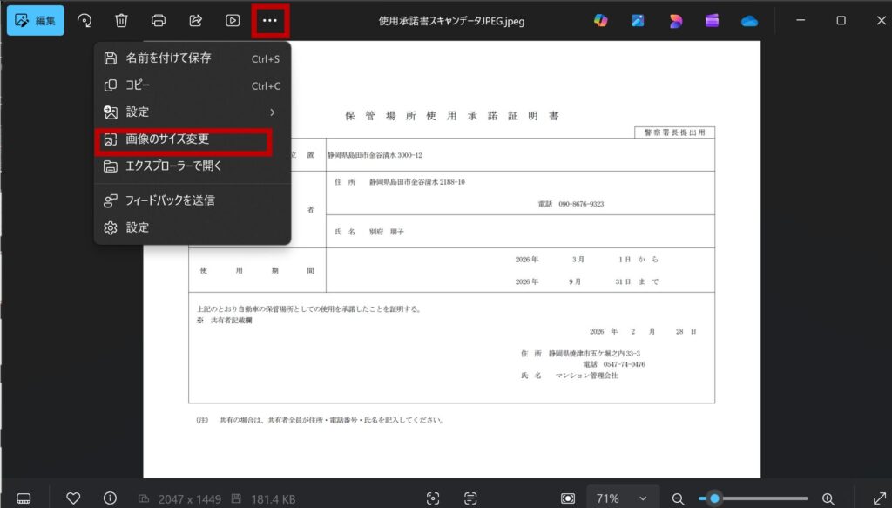This screenshot has height=508, width=892.
Task: Show file info with the info icon
Action: pos(110,498)
